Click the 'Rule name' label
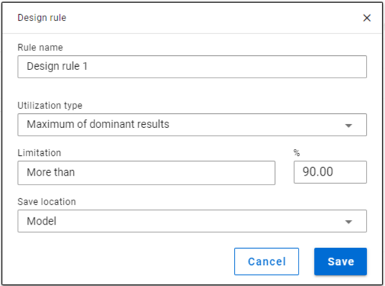 pos(40,48)
